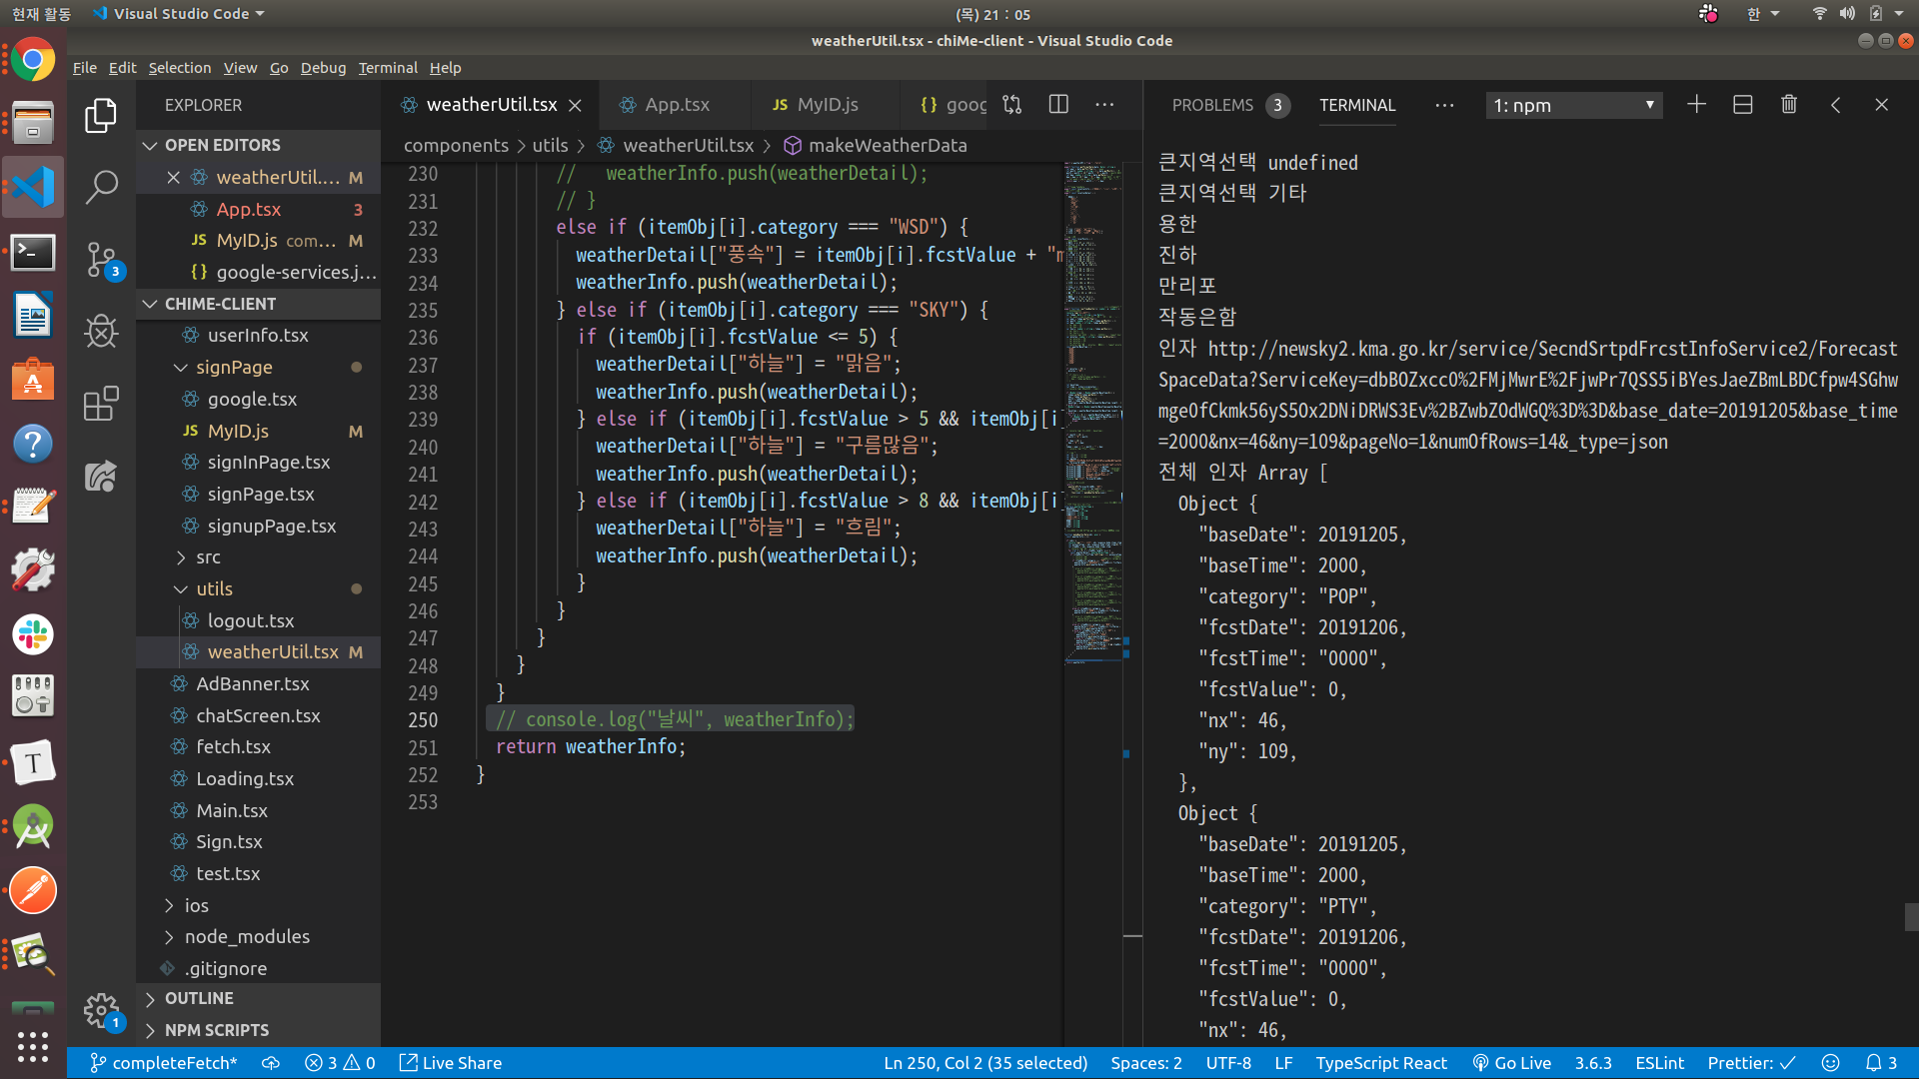Click the Split Editor Right icon
The width and height of the screenshot is (1919, 1079).
[1058, 105]
